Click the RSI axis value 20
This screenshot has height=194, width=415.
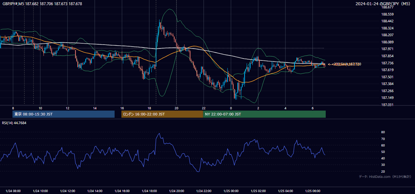click(x=383, y=171)
